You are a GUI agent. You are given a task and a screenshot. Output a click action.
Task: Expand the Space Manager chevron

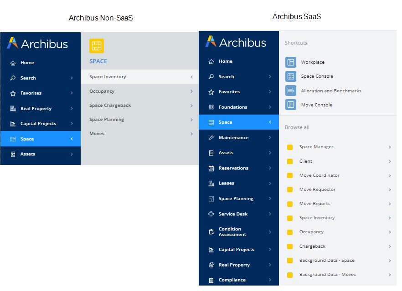[390, 147]
